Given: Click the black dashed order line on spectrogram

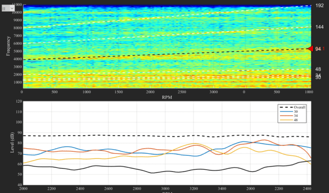Looking at the screenshot, I should tap(145, 55).
